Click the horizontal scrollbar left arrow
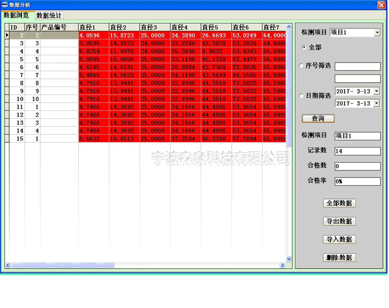Image resolution: width=389 pixels, height=308 pixels. [8, 265]
